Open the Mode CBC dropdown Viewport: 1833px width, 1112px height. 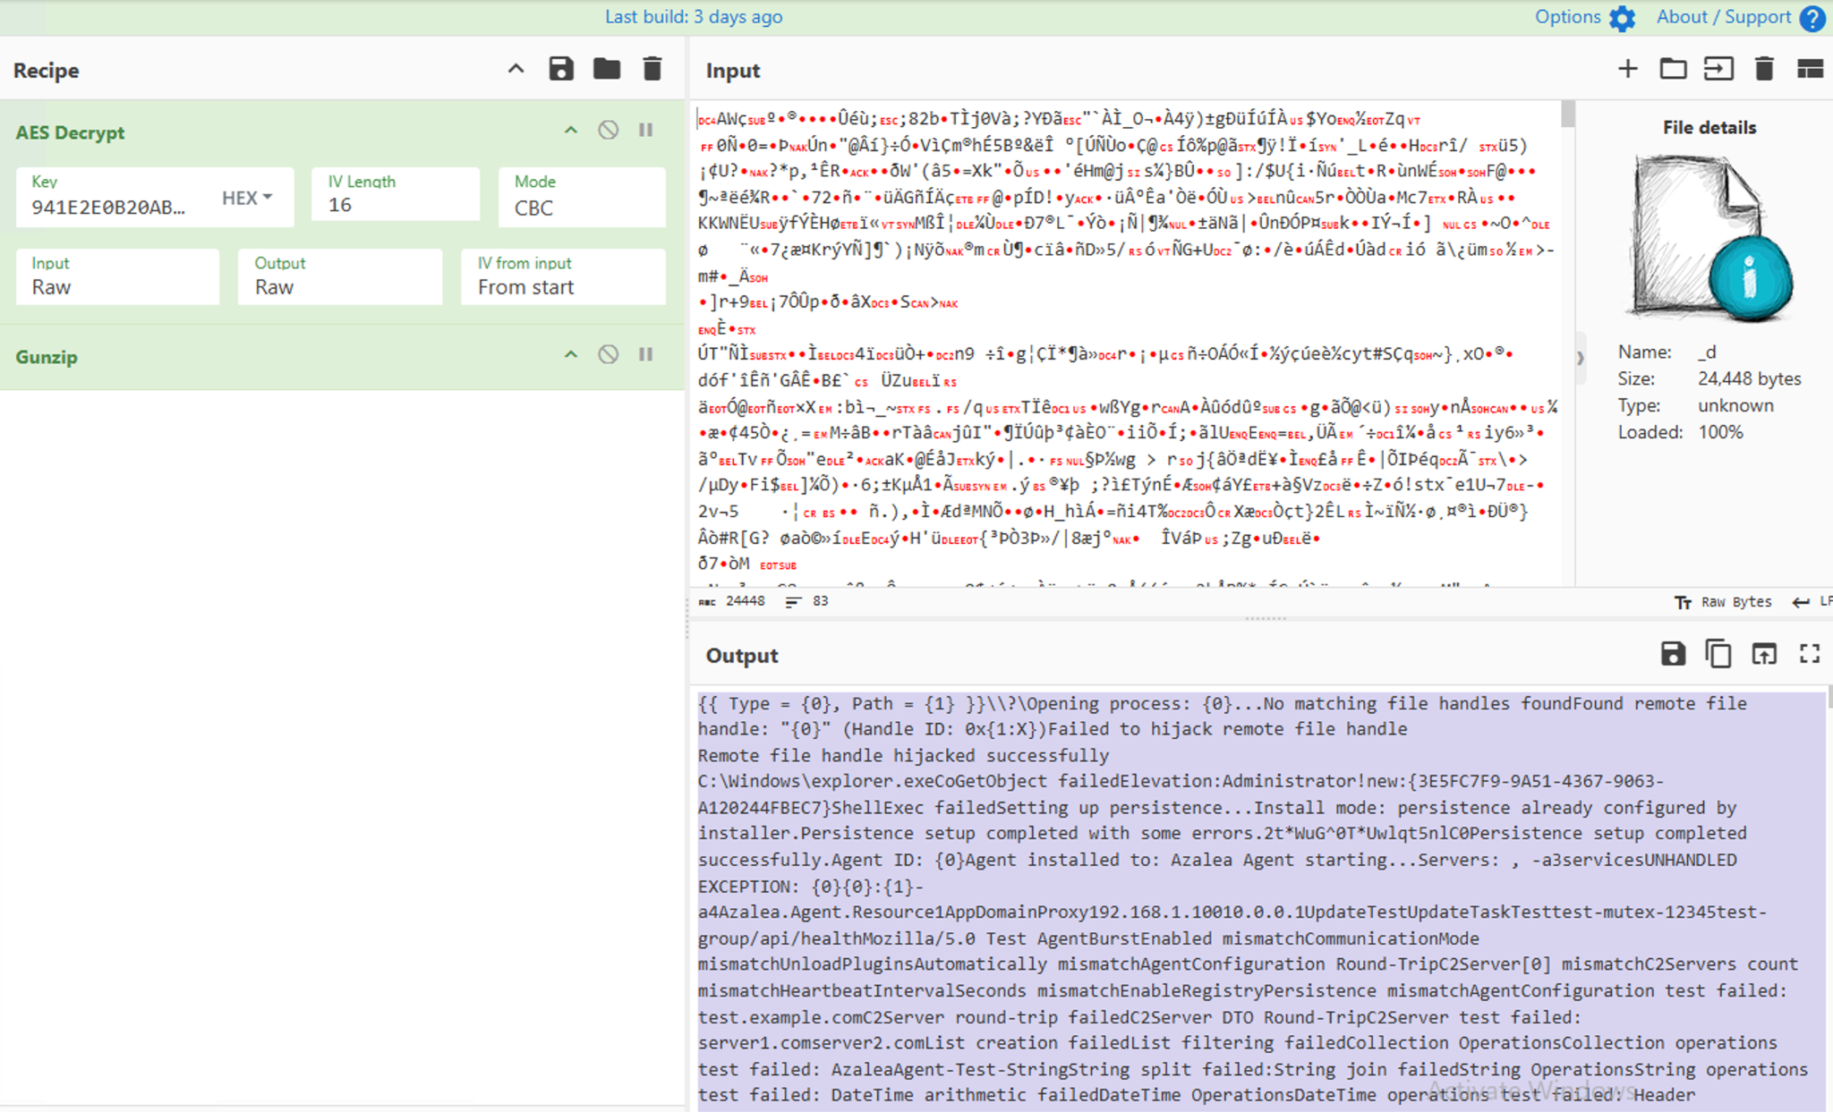click(582, 196)
